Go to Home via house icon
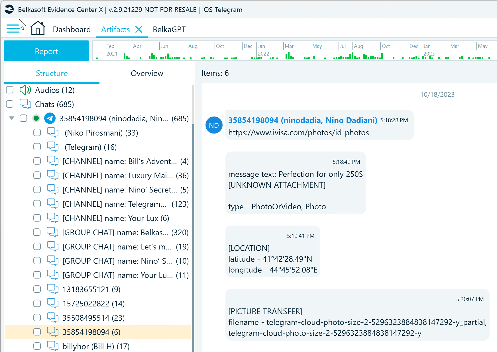The width and height of the screenshot is (497, 352). pyautogui.click(x=38, y=28)
